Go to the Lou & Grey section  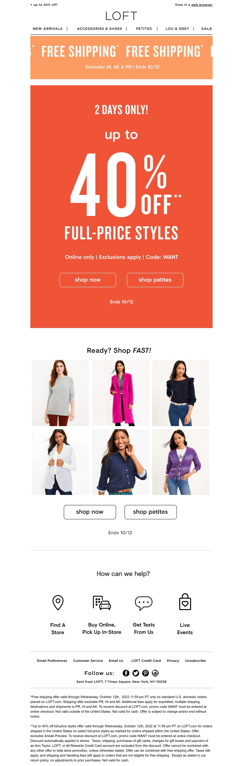click(177, 29)
